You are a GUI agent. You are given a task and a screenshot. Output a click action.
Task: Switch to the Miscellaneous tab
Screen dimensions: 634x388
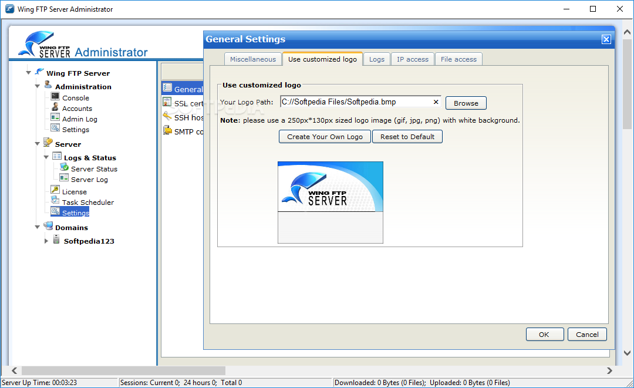[x=252, y=59]
